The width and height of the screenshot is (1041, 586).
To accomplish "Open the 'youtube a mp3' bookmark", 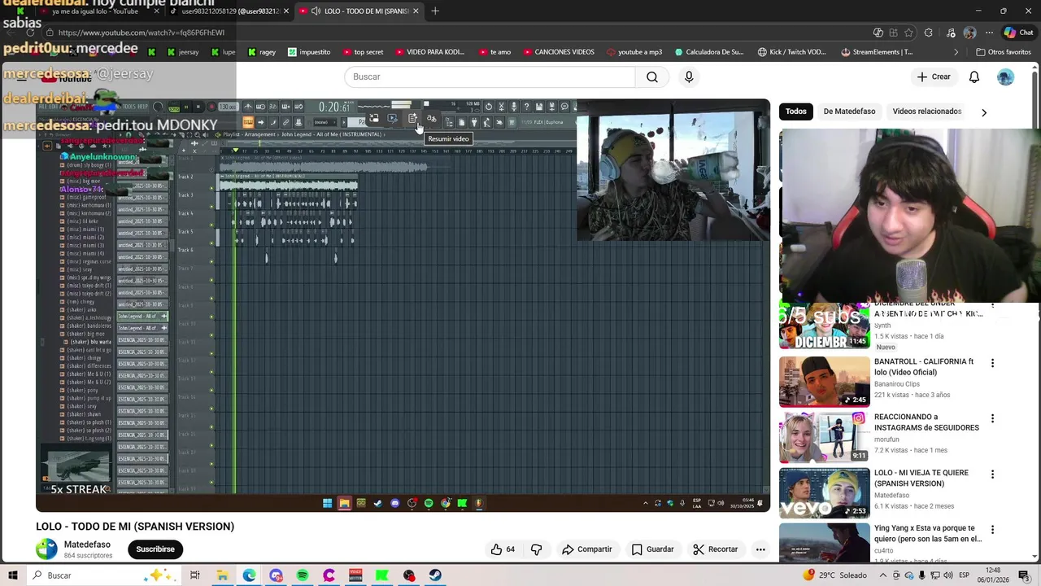I will [x=633, y=52].
